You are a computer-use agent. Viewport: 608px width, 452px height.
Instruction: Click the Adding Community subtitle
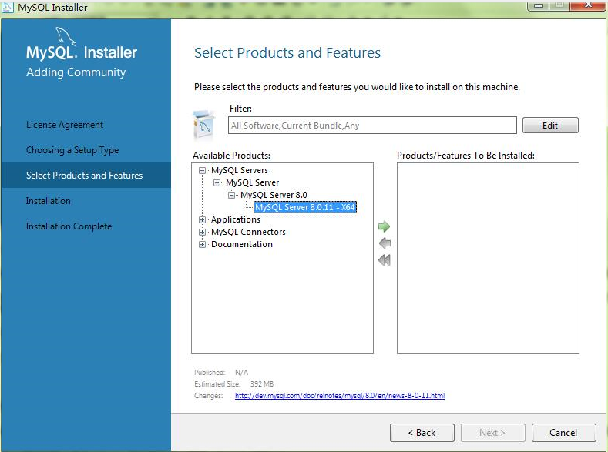(x=76, y=72)
